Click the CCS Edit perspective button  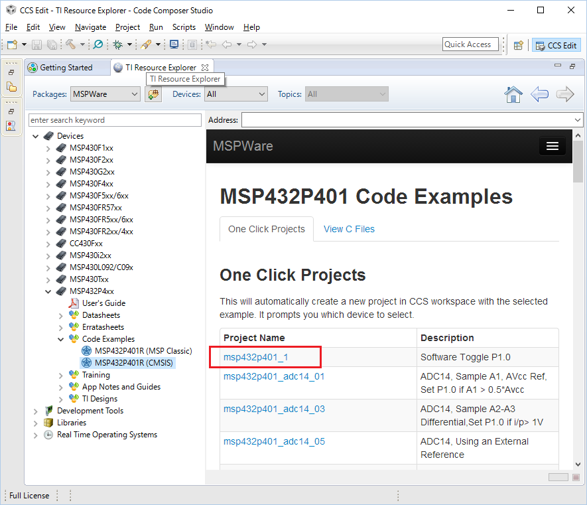coord(556,45)
